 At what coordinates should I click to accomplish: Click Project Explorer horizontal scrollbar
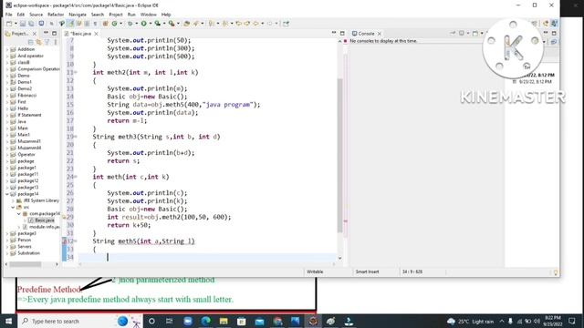point(26,264)
